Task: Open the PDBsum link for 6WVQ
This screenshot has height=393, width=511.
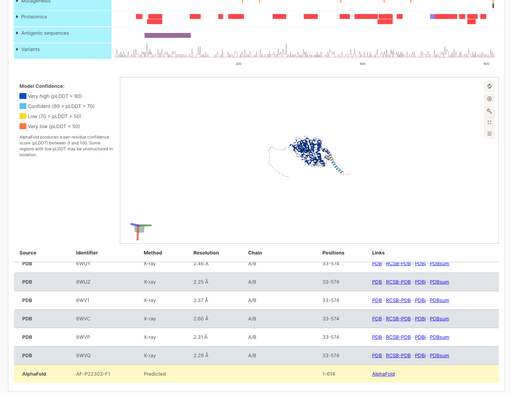Action: (x=439, y=356)
